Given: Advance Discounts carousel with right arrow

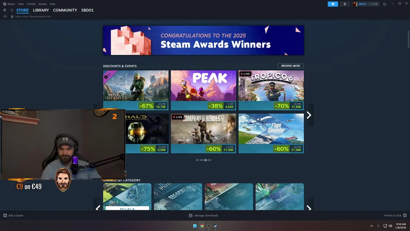Looking at the screenshot, I should click(x=309, y=115).
